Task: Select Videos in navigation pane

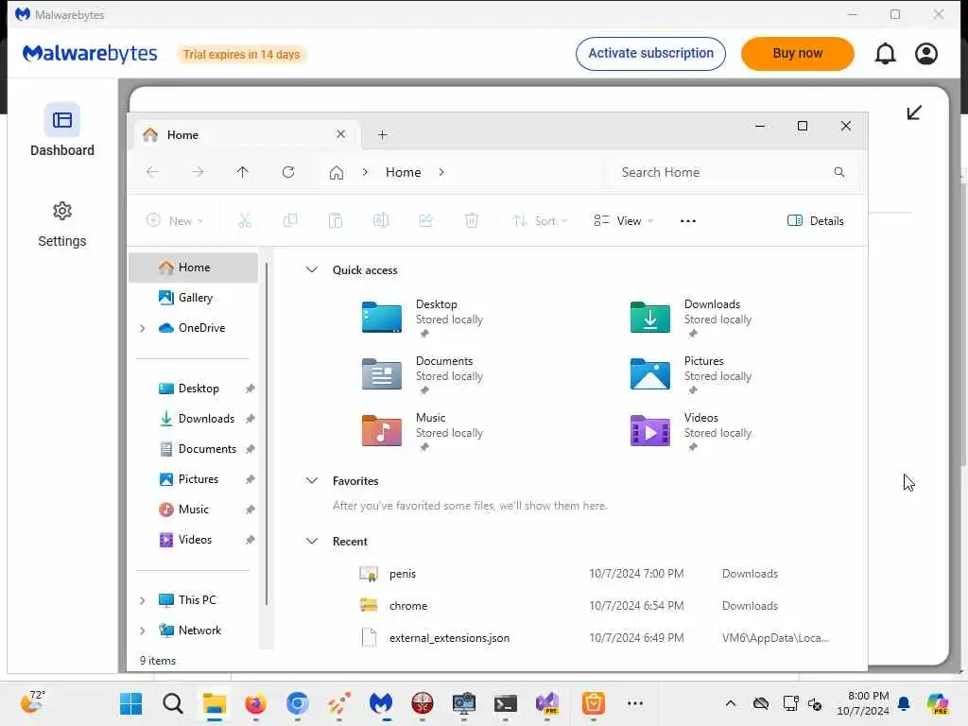Action: point(193,540)
